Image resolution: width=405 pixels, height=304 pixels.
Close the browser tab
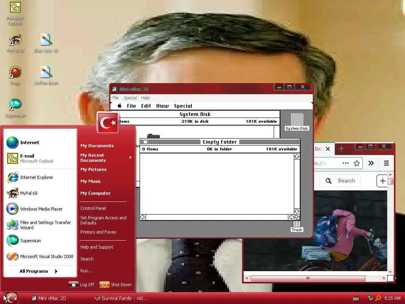pos(328,149)
